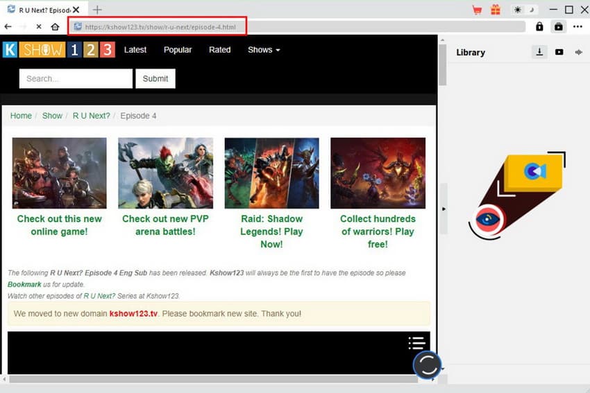Click the padlock icon beside address bar
Viewport: 590px width, 393px height.
coord(539,26)
